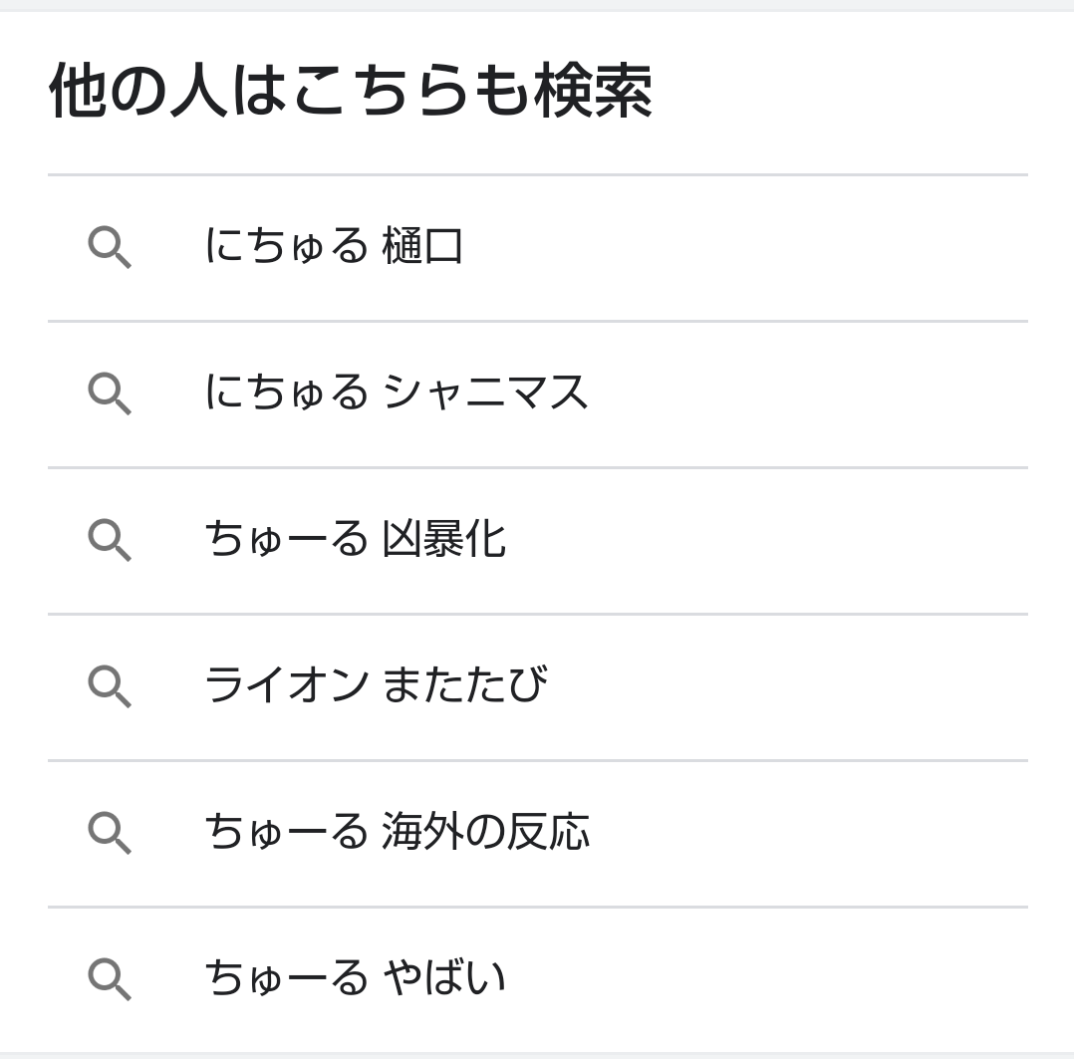Click the search icon beside にちゅる 樋口
Viewport: 1074px width, 1059px height.
(109, 247)
